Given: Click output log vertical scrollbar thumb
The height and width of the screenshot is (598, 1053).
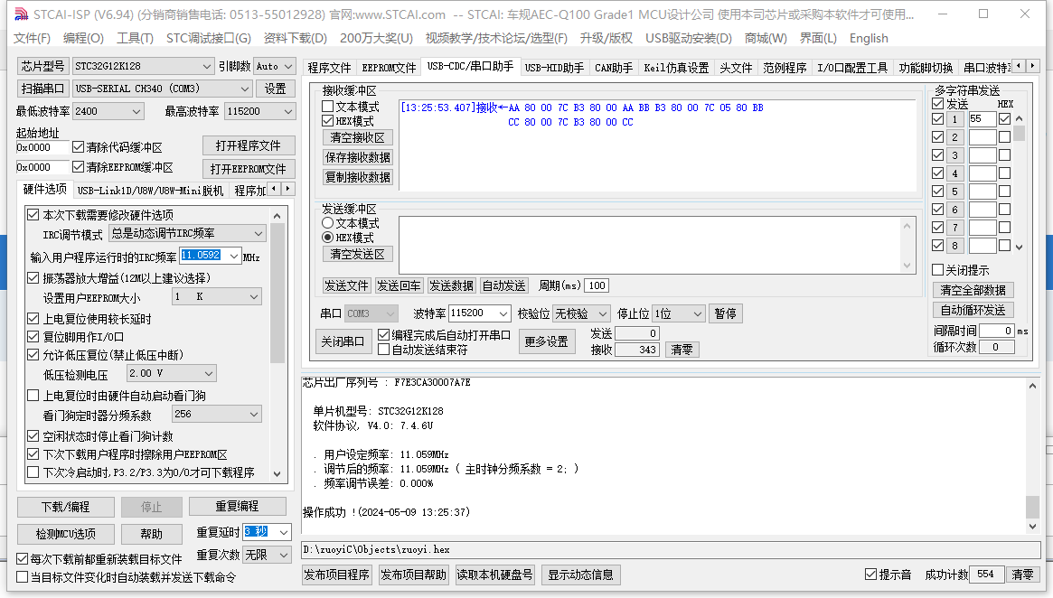Looking at the screenshot, I should click(x=1032, y=506).
